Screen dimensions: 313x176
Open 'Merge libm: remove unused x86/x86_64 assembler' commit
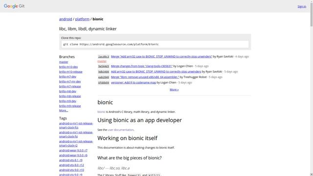pos(145,77)
